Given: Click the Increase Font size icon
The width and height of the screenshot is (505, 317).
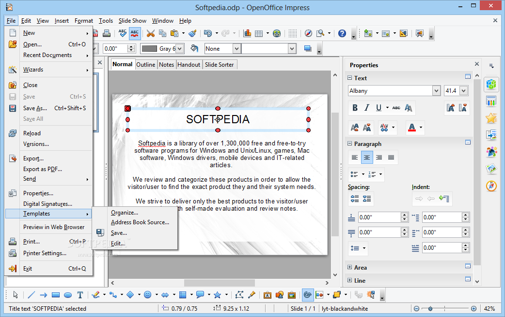Looking at the screenshot, I should 450,108.
